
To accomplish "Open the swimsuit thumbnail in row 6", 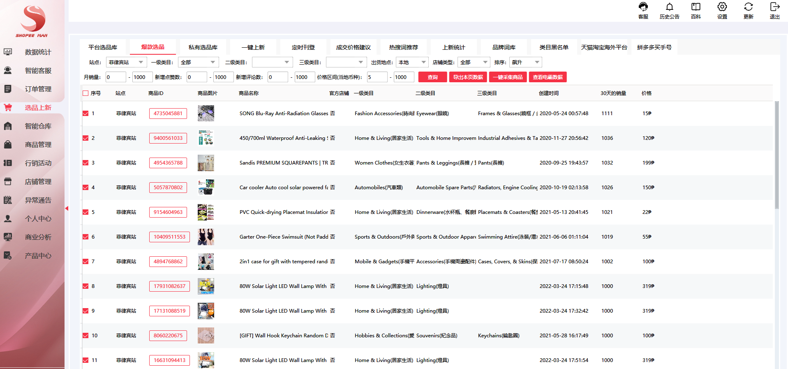I will [206, 237].
